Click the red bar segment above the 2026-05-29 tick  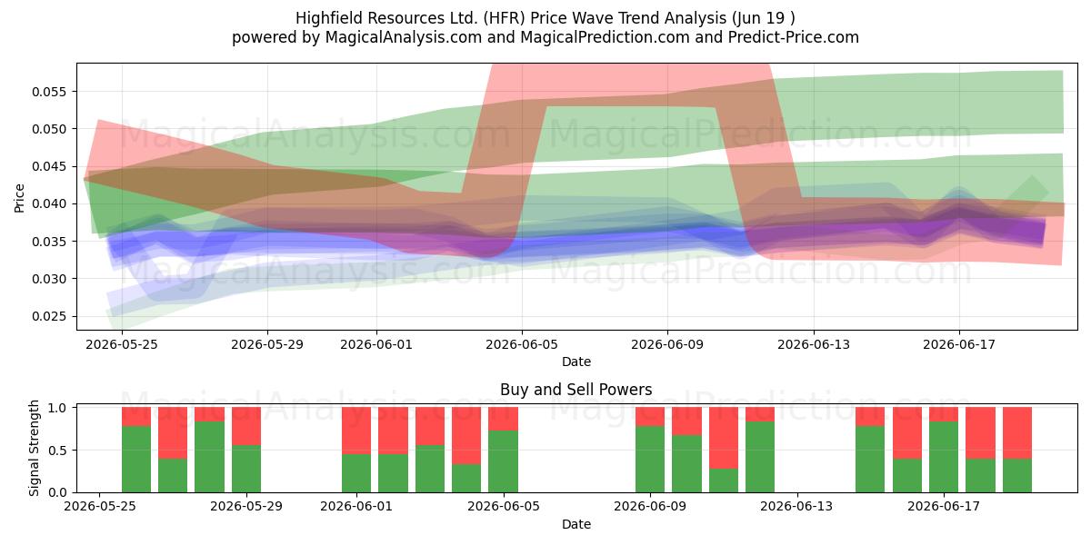pos(246,426)
